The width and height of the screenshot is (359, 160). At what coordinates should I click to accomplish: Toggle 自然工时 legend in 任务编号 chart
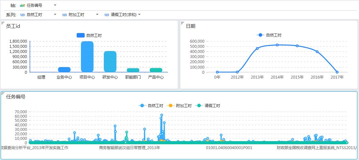151,105
